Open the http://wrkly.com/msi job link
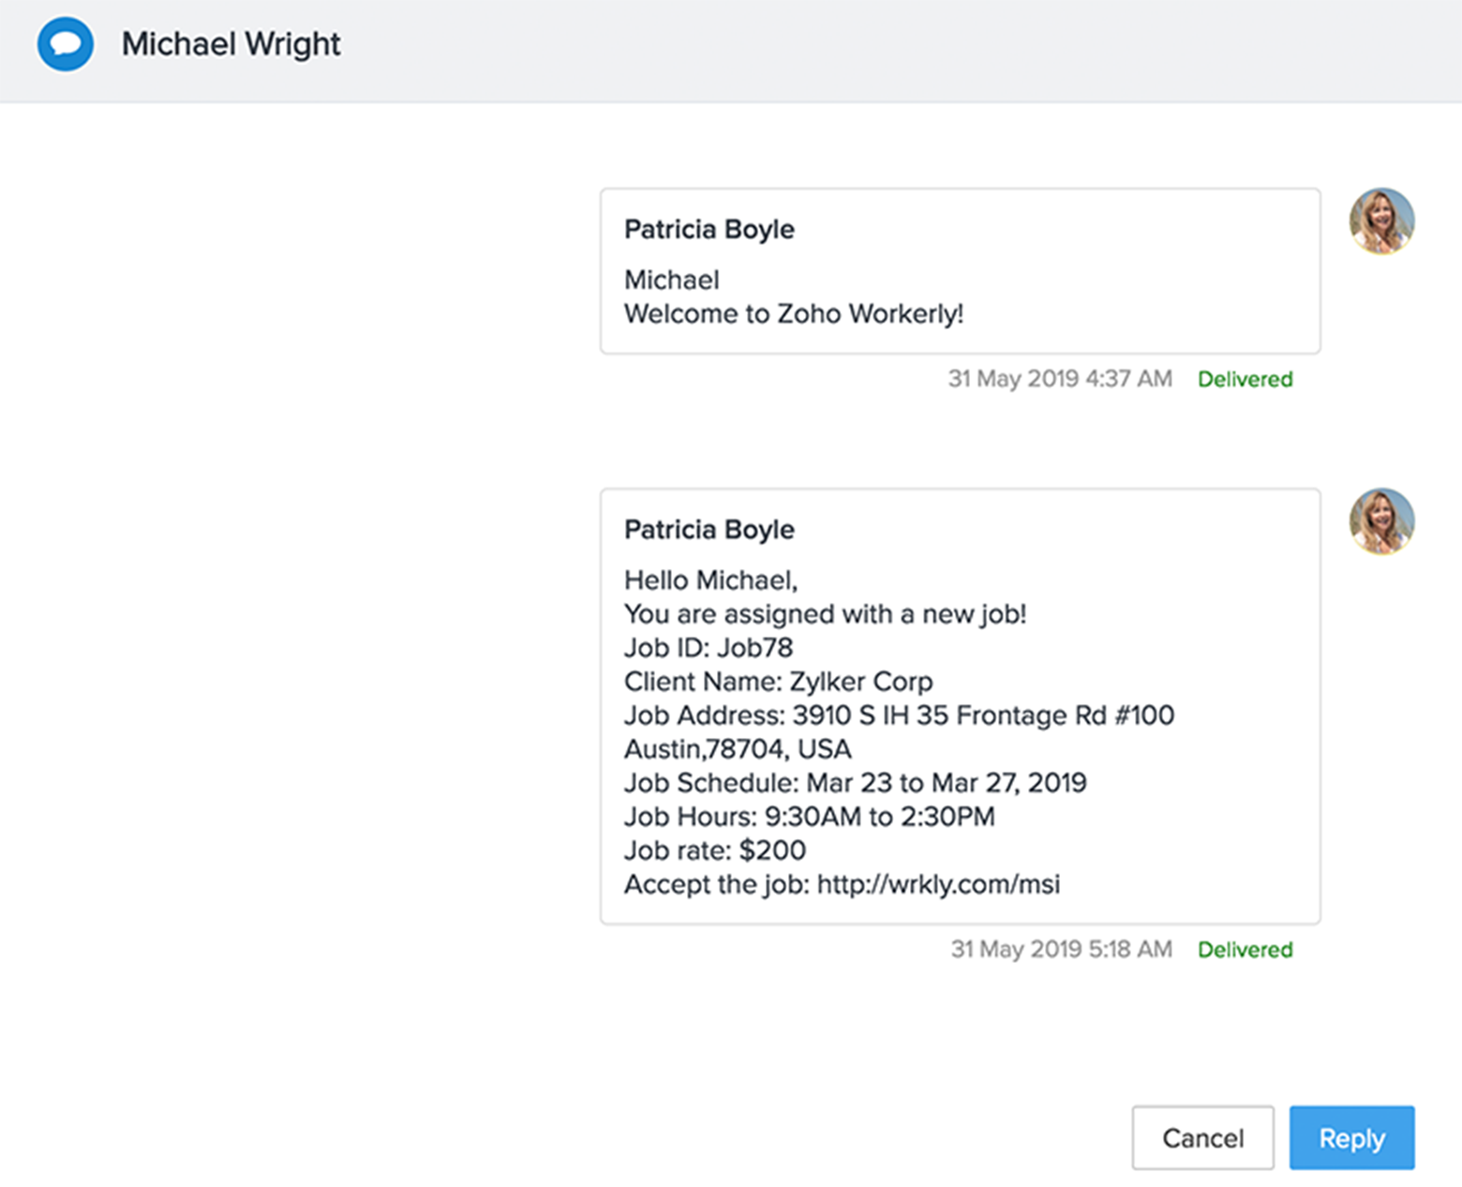Image resolution: width=1462 pixels, height=1187 pixels. (x=938, y=884)
